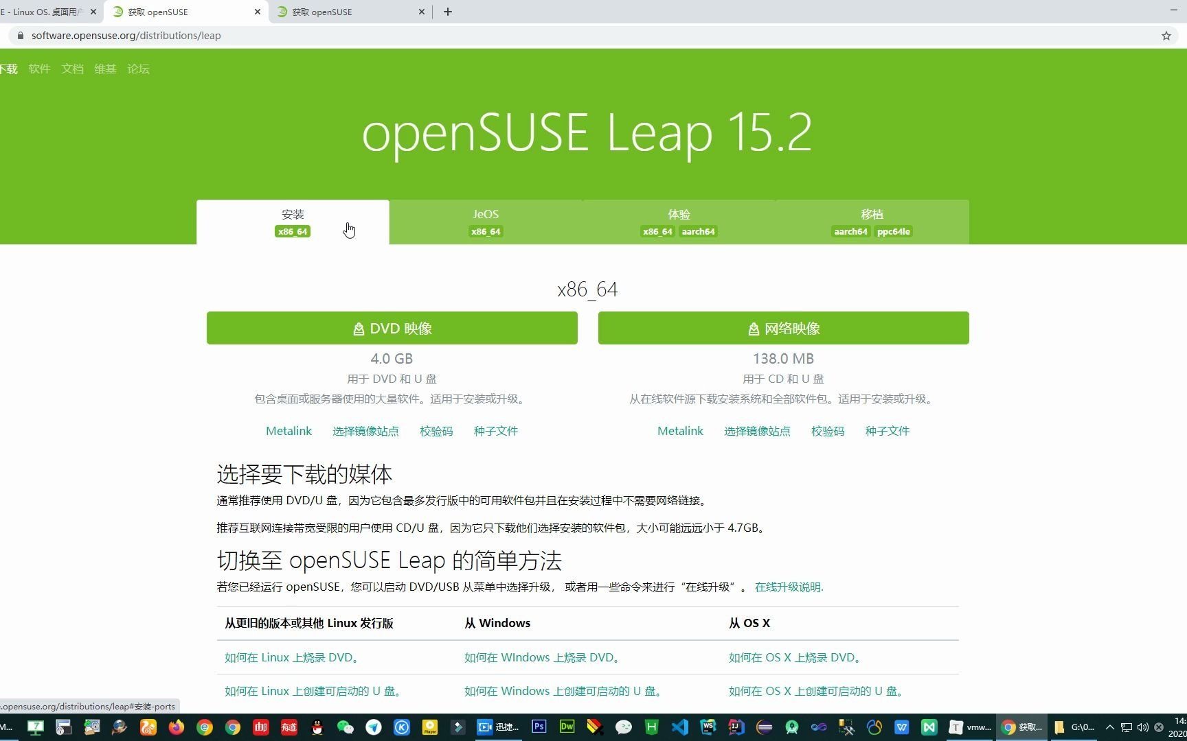This screenshot has width=1187, height=741.
Task: Open 校验码 checksum for network image
Action: coord(828,431)
